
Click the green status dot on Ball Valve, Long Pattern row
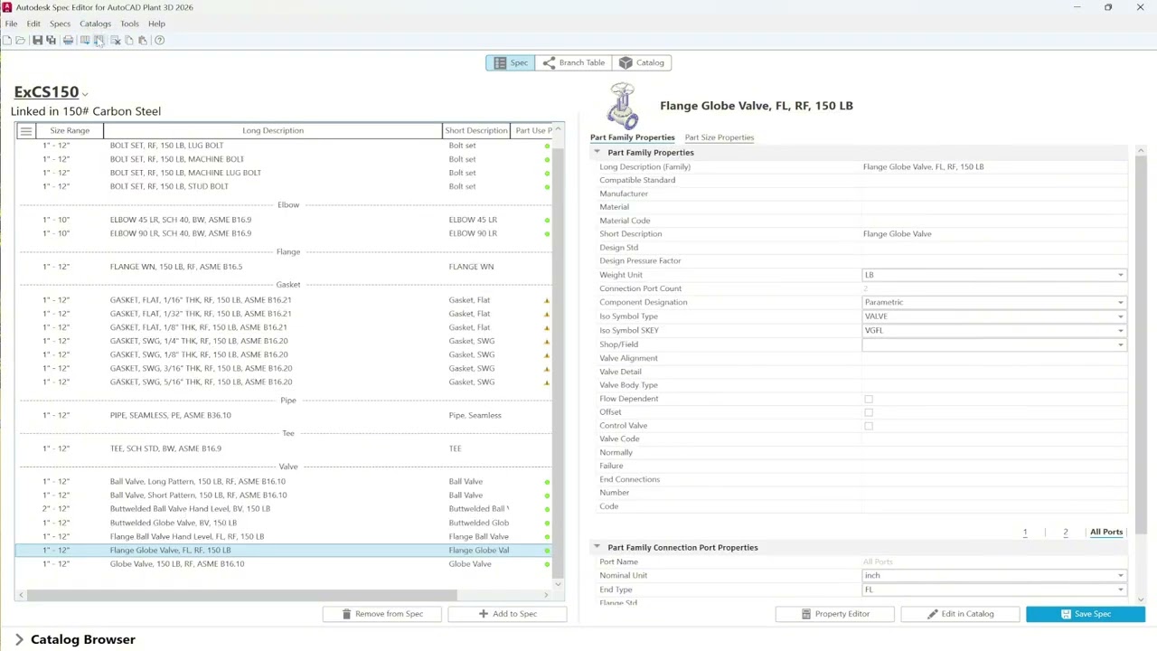547,482
